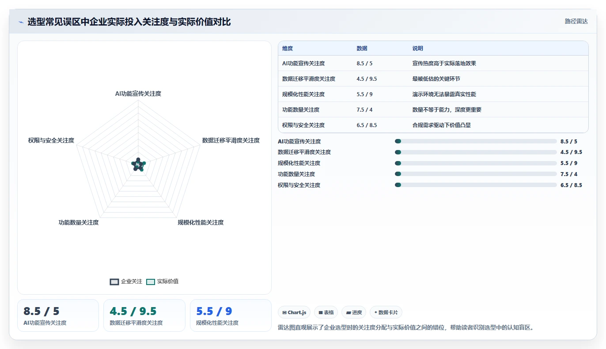The width and height of the screenshot is (606, 349).
Task: Click the 功能数量关注度 progress bar
Action: point(476,174)
